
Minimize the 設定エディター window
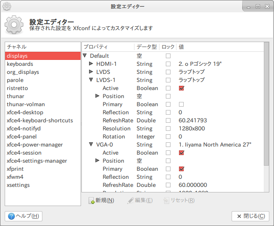249,7
